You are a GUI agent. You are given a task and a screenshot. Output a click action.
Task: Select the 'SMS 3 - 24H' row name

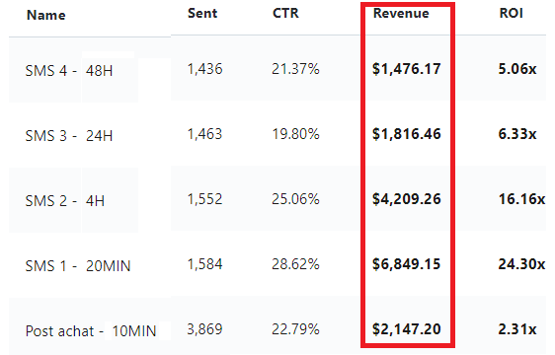(69, 136)
